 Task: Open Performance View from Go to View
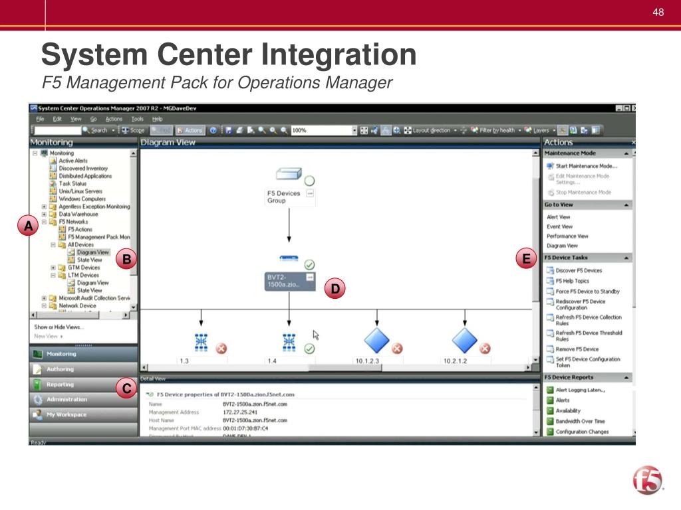point(567,236)
